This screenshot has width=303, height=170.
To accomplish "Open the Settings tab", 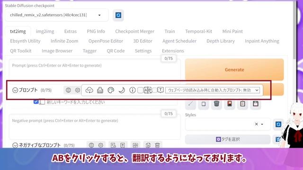I will (x=143, y=51).
